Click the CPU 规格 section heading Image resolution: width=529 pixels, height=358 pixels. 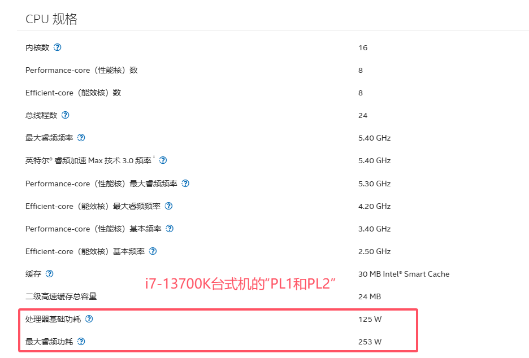coord(51,19)
